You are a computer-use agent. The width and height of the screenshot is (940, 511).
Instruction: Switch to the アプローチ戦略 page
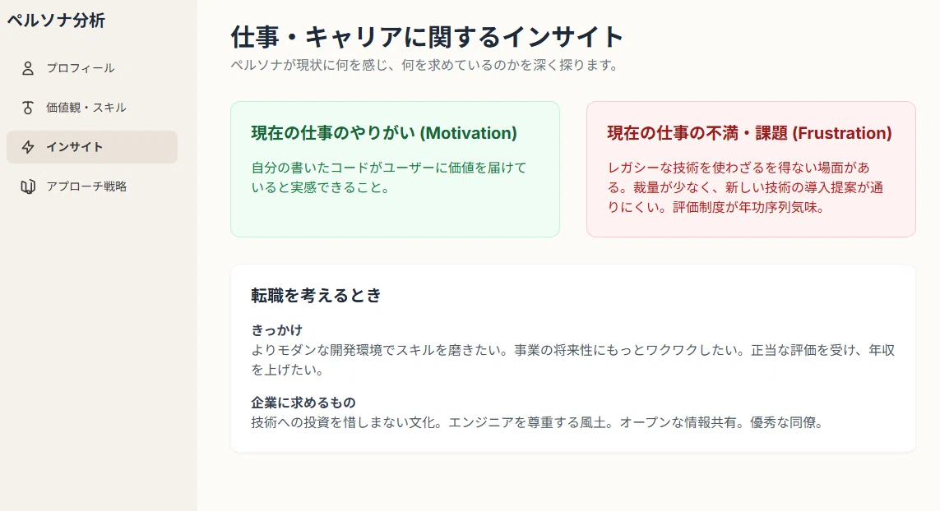point(92,187)
